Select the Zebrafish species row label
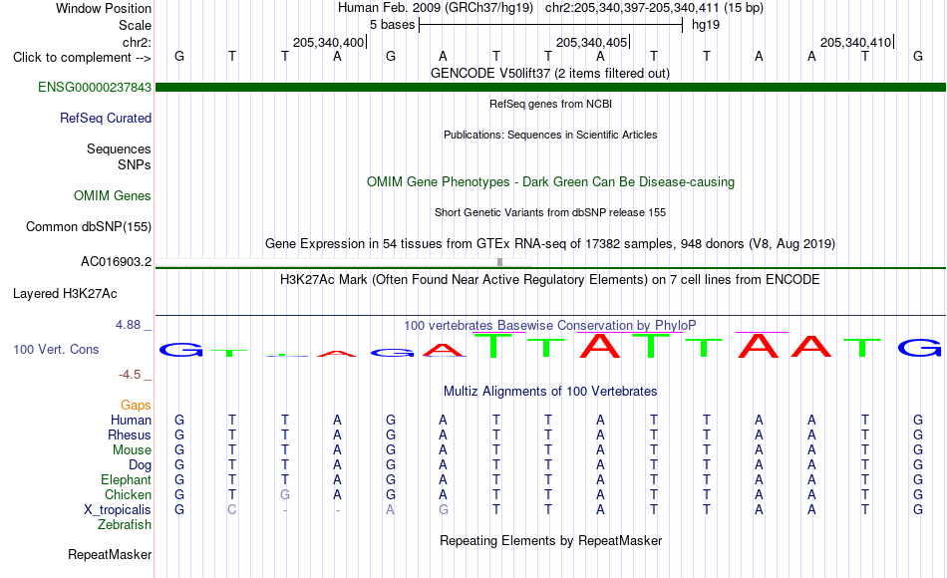Image resolution: width=947 pixels, height=578 pixels. tap(125, 524)
